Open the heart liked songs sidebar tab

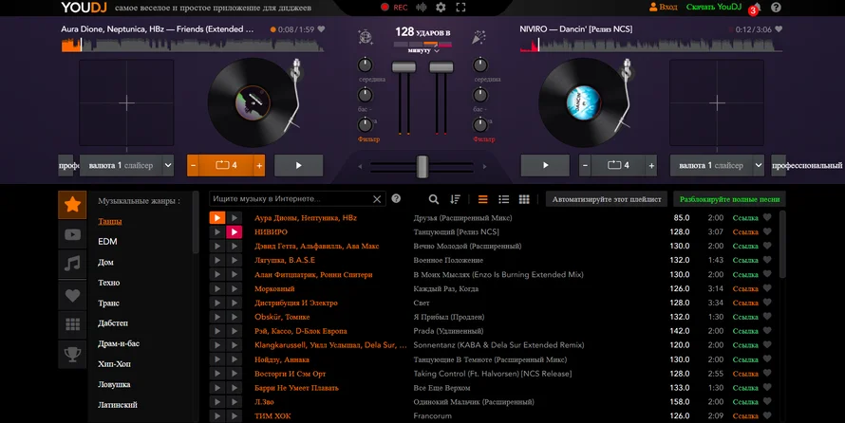pyautogui.click(x=72, y=295)
